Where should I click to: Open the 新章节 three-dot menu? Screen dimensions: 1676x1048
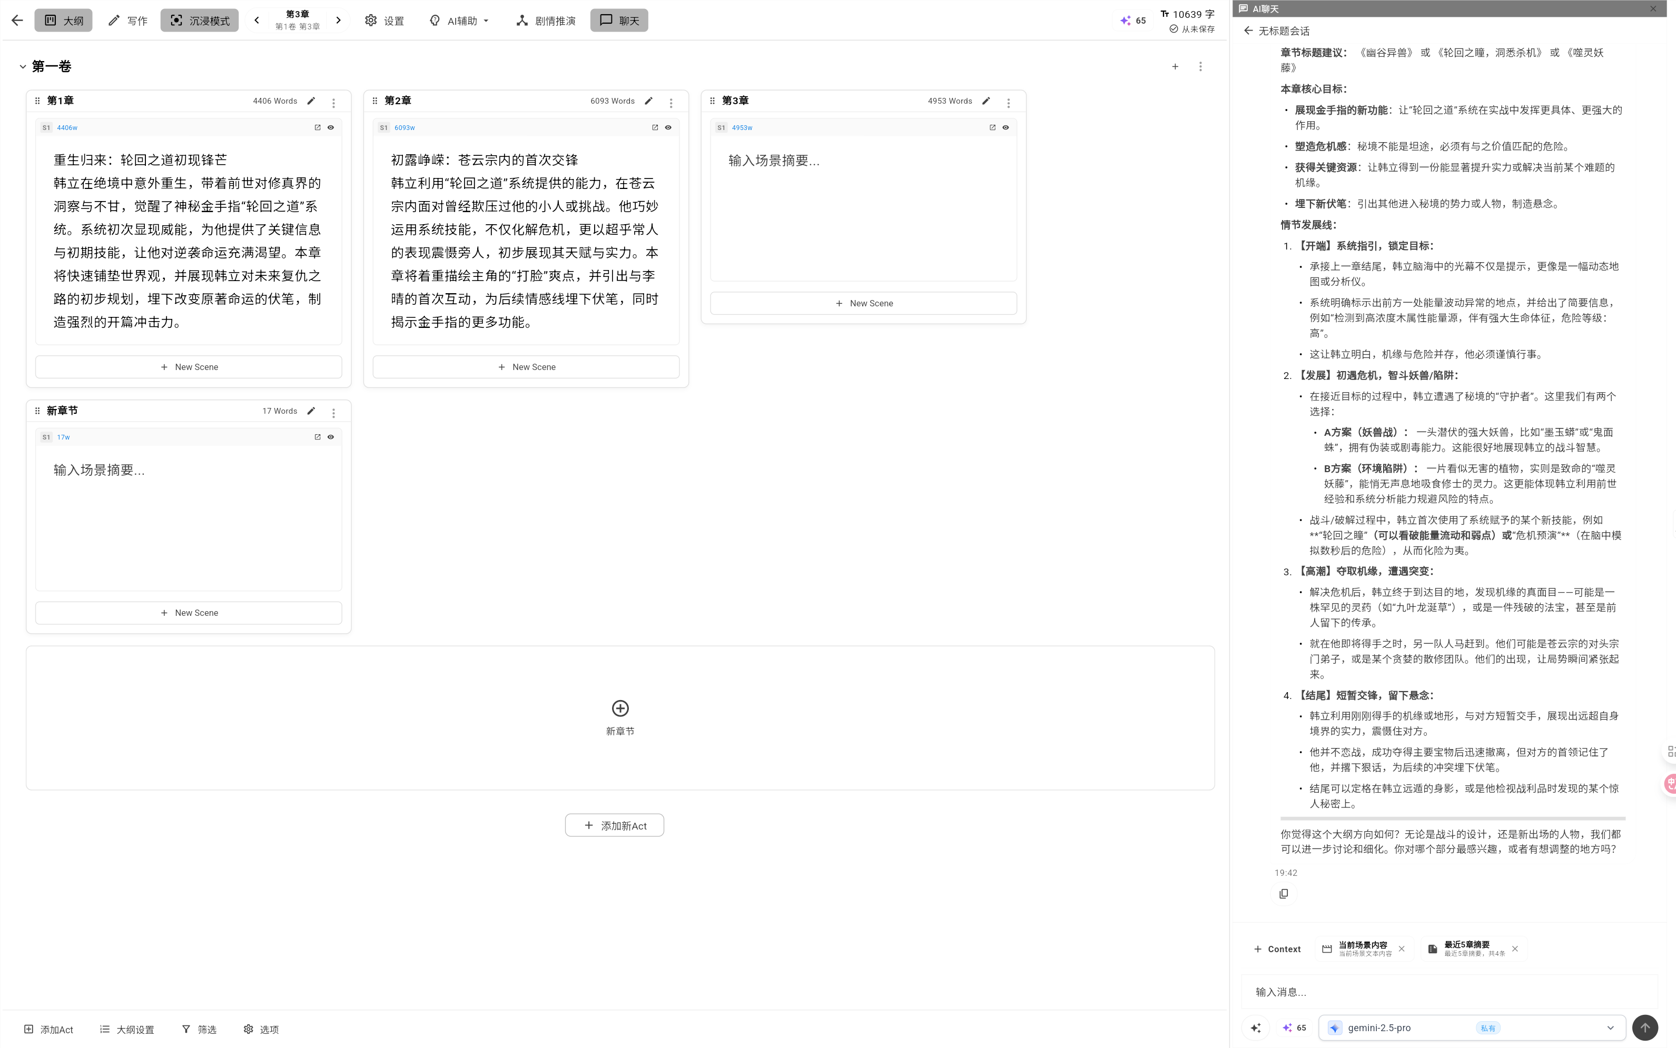tap(333, 413)
